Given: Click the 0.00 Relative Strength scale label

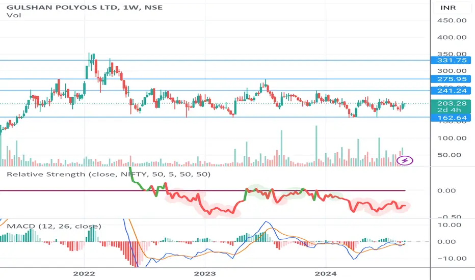Looking at the screenshot, I should tap(446, 191).
